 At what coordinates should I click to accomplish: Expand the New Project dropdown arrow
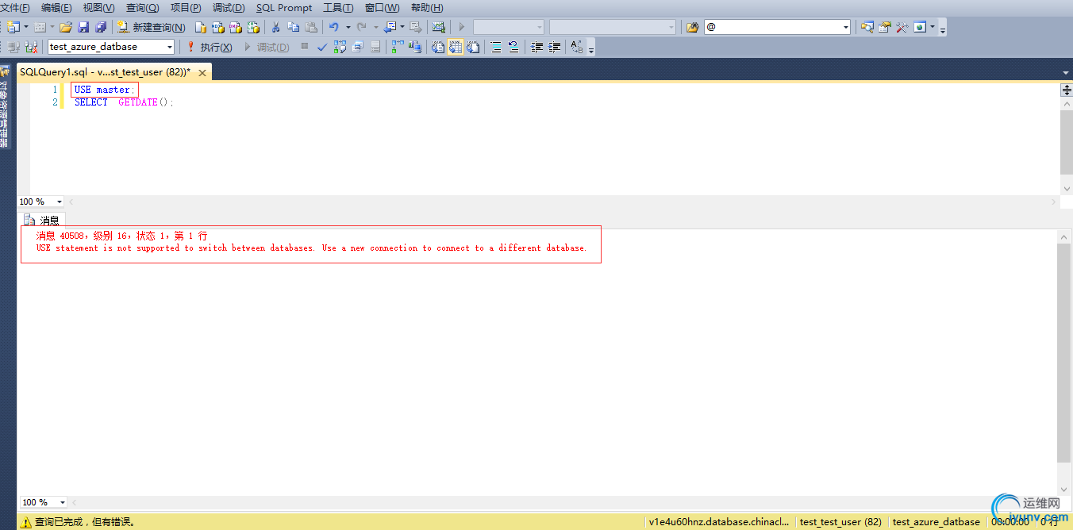[26, 27]
